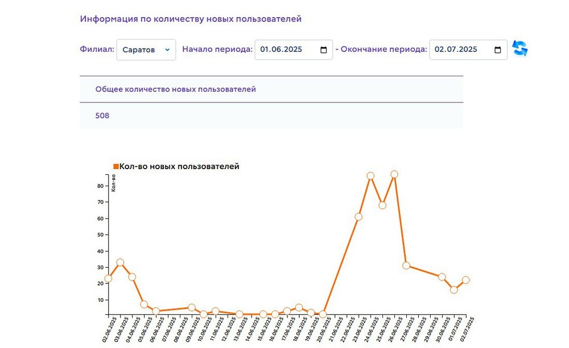Click the blue refresh arrows icon

click(x=519, y=49)
